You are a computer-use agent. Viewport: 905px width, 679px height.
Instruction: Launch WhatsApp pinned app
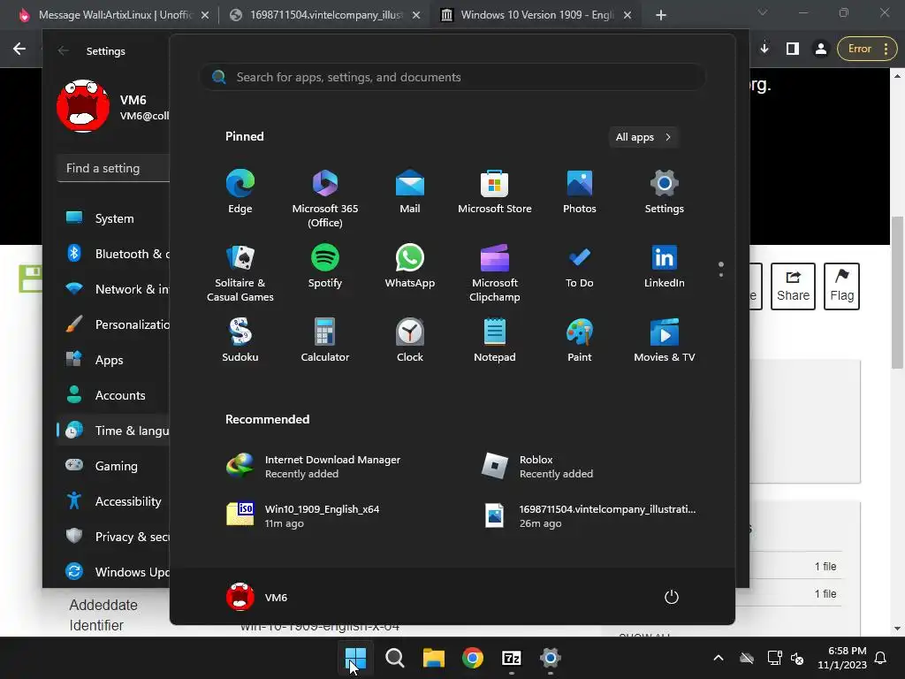click(x=410, y=266)
